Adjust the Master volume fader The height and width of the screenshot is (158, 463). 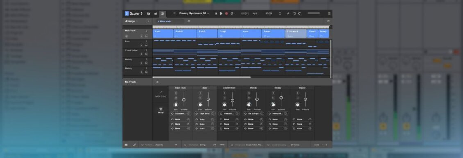[305, 100]
